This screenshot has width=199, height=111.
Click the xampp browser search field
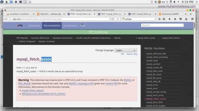(x=139, y=19)
